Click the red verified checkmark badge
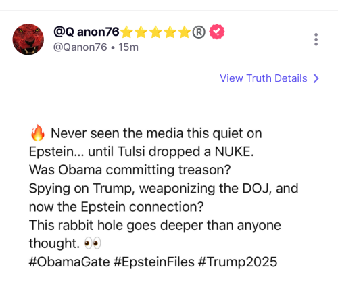338x288 pixels. point(217,32)
